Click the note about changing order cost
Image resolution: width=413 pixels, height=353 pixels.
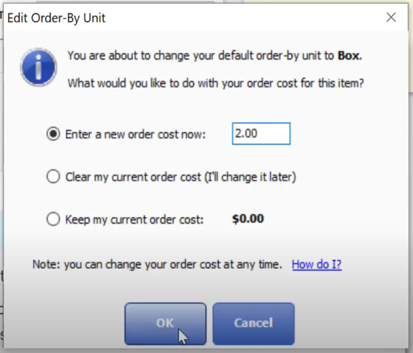point(157,264)
